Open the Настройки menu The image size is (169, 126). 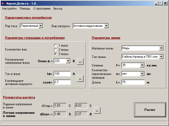[9, 9]
